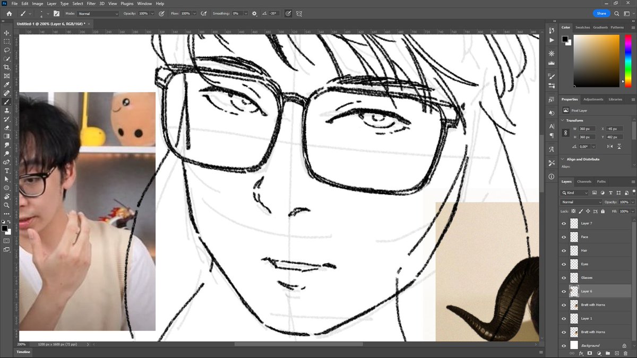Image resolution: width=637 pixels, height=358 pixels.
Task: Hide the Hair layer
Action: click(x=564, y=250)
